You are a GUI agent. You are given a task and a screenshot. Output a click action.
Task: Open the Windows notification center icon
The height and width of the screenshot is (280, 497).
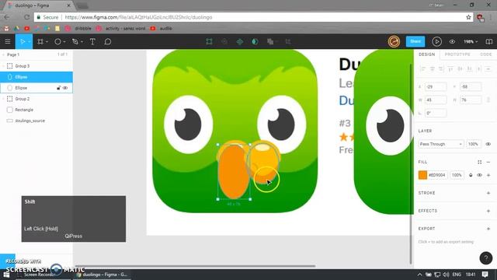[485, 275]
